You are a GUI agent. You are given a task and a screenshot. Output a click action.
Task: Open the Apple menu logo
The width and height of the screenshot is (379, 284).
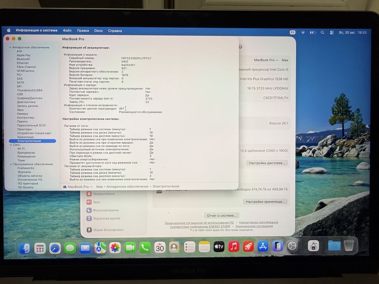(9, 30)
